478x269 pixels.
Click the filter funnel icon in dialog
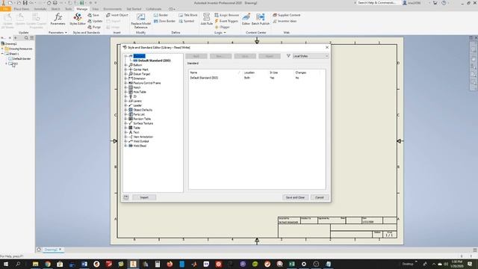(x=288, y=56)
